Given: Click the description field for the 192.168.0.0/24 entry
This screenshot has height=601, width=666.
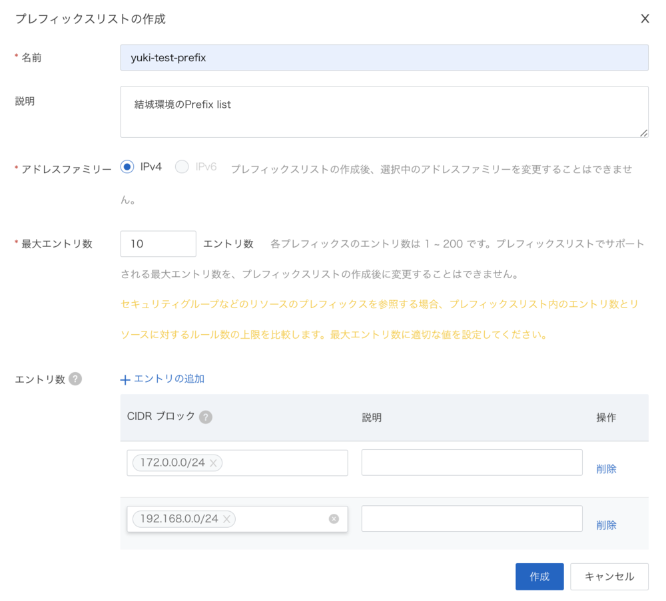Looking at the screenshot, I should [x=472, y=518].
